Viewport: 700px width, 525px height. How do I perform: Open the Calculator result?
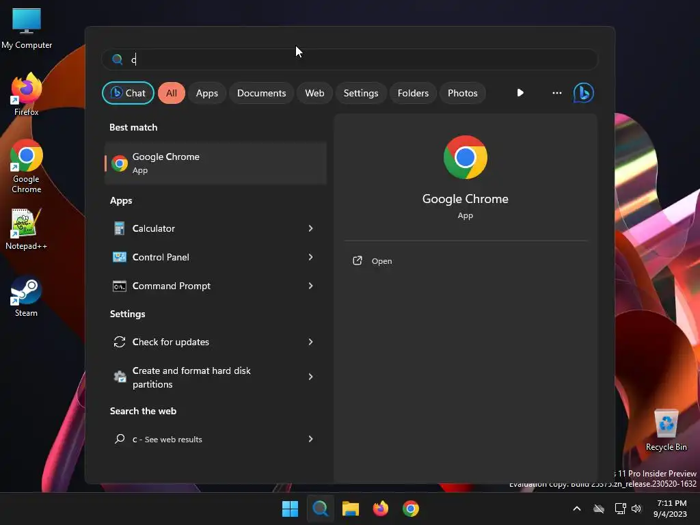215,228
